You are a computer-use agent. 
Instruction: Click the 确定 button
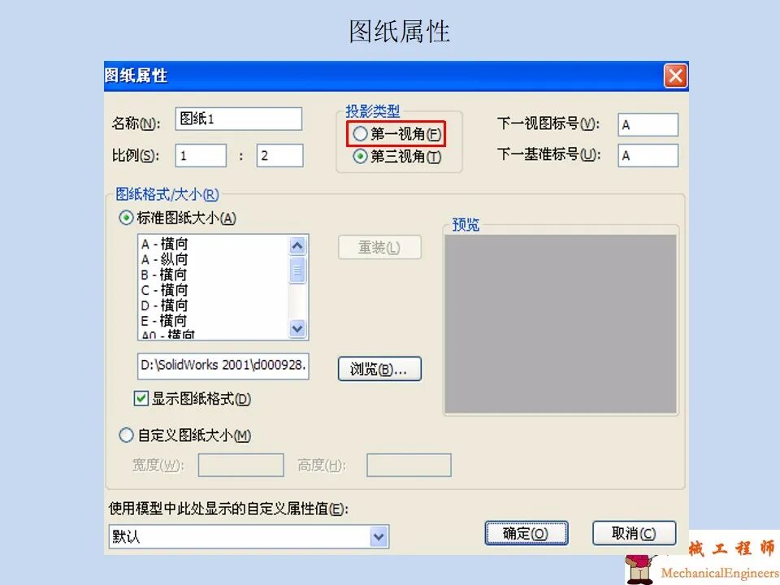pyautogui.click(x=526, y=533)
